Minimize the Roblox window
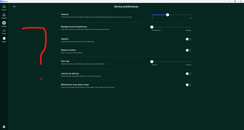The image size is (244, 130). coord(229,1)
